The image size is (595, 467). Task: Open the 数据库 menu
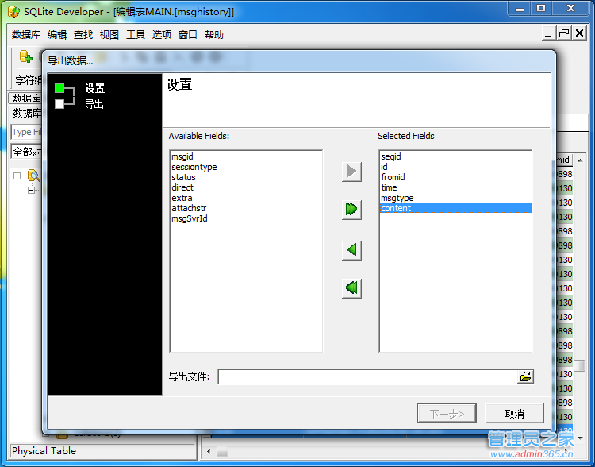pyautogui.click(x=26, y=35)
